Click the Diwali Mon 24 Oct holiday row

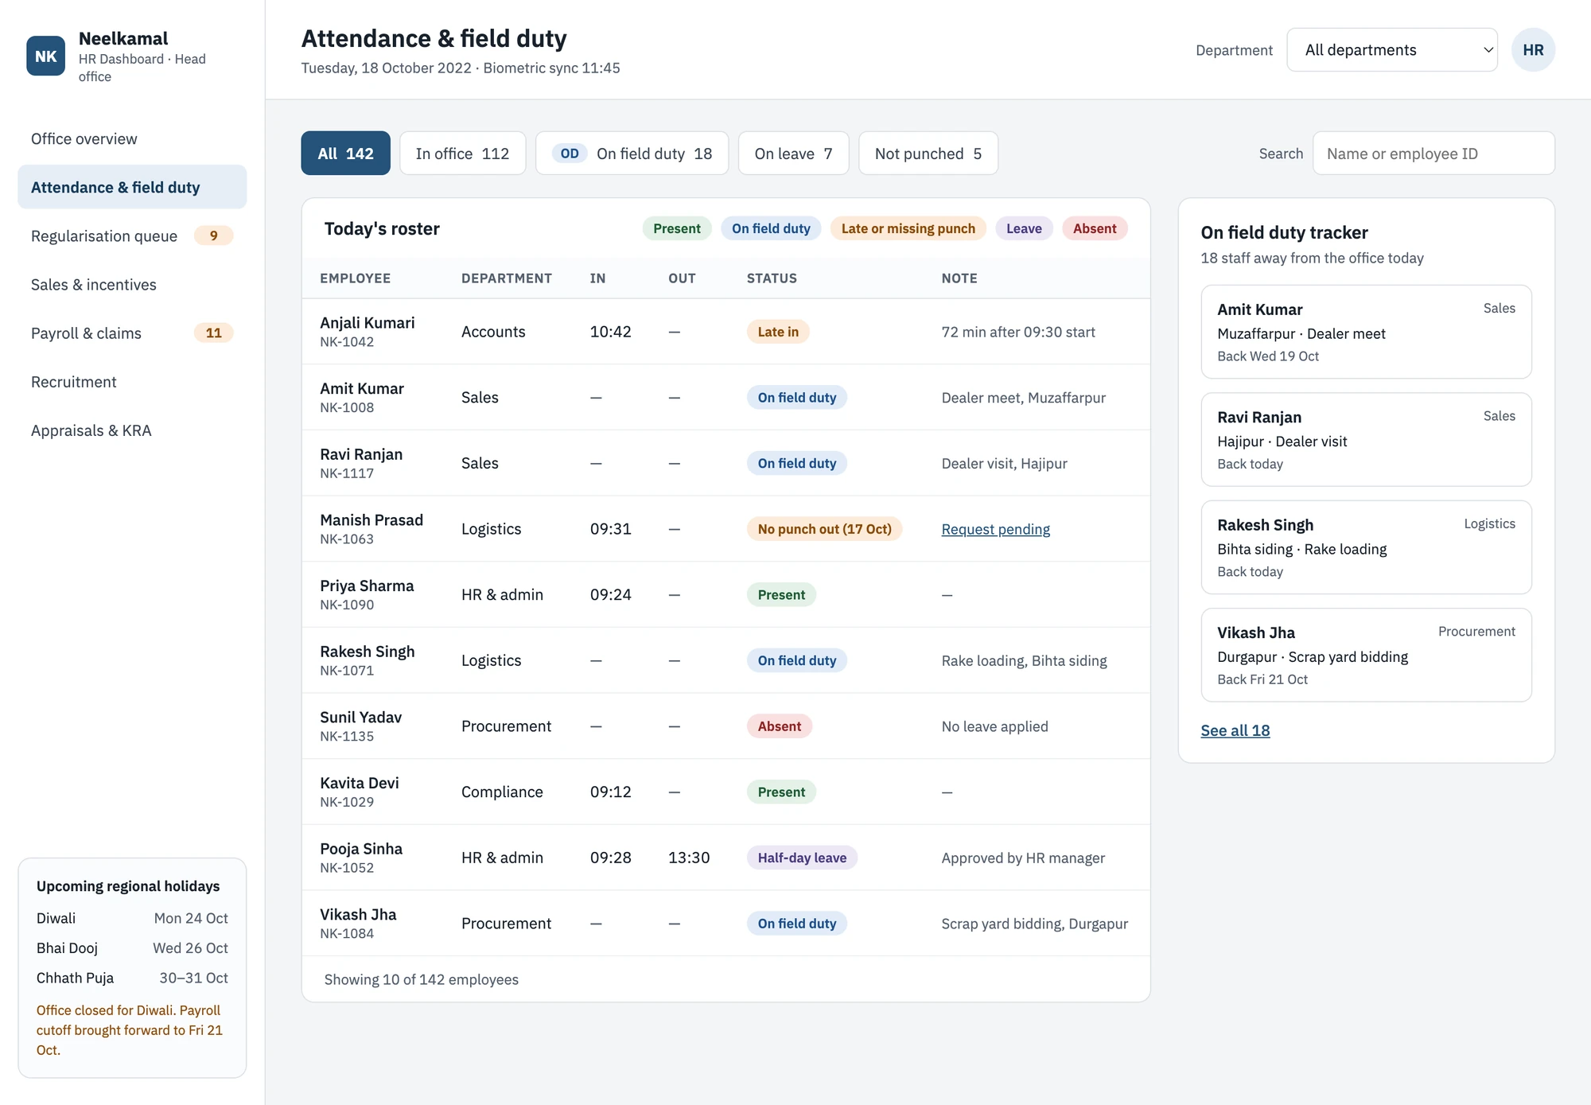pos(132,918)
